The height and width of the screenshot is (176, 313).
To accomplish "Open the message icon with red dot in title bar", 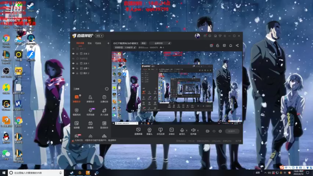I will [x=205, y=36].
